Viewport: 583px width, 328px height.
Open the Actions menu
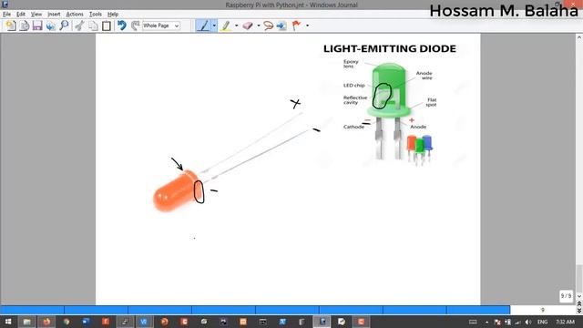pyautogui.click(x=75, y=15)
